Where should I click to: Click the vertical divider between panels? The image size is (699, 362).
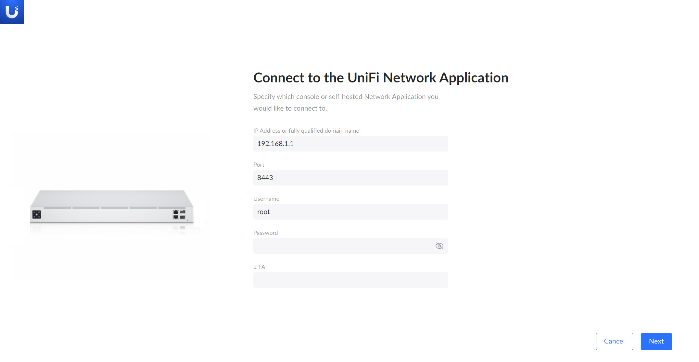click(224, 182)
